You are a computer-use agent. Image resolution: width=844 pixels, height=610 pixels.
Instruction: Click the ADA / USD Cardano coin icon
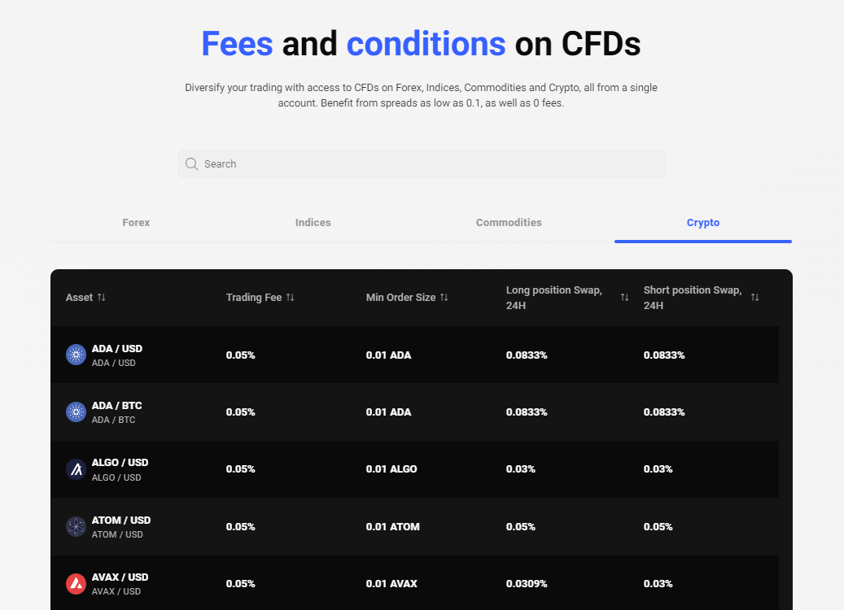pyautogui.click(x=76, y=355)
